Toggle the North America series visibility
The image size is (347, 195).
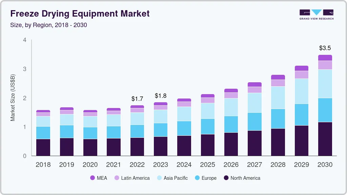(x=245, y=178)
